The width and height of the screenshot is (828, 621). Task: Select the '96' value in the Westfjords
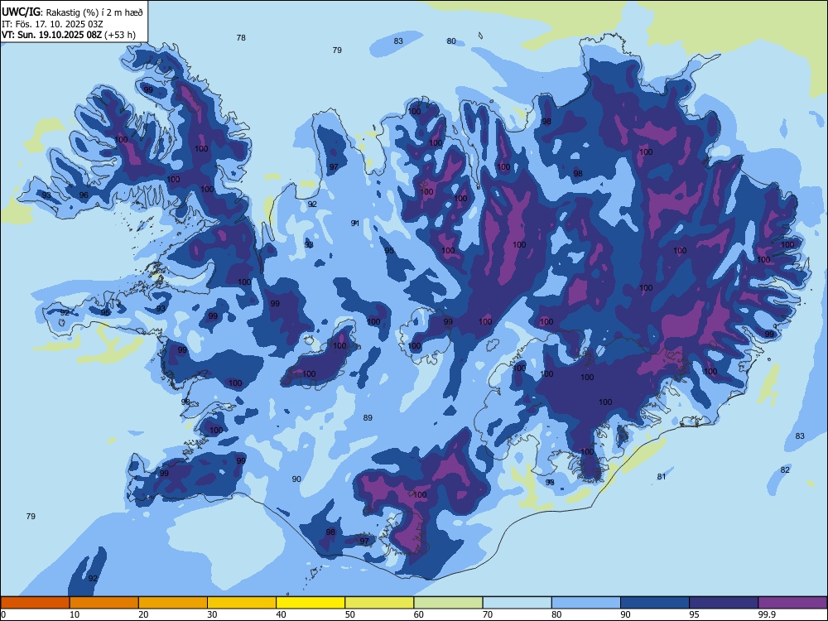pos(84,195)
